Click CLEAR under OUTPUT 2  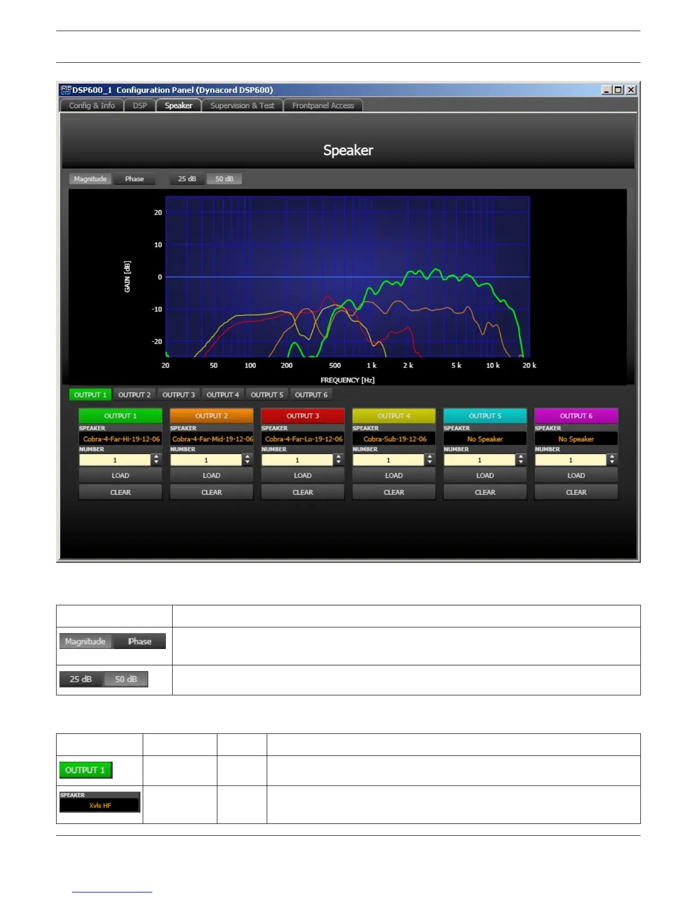[211, 492]
